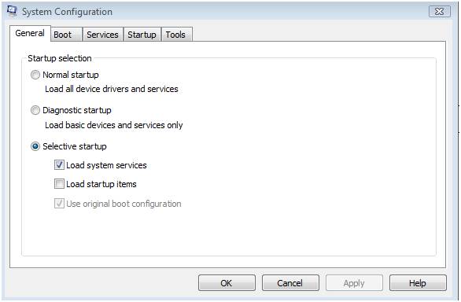This screenshot has height=302, width=461.
Task: Click the System Configuration title bar icon
Action: pyautogui.click(x=13, y=11)
